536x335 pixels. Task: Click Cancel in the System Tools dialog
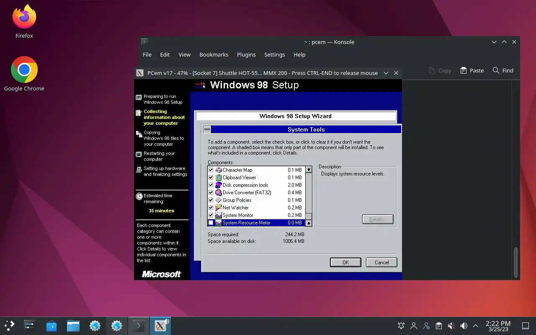point(381,262)
